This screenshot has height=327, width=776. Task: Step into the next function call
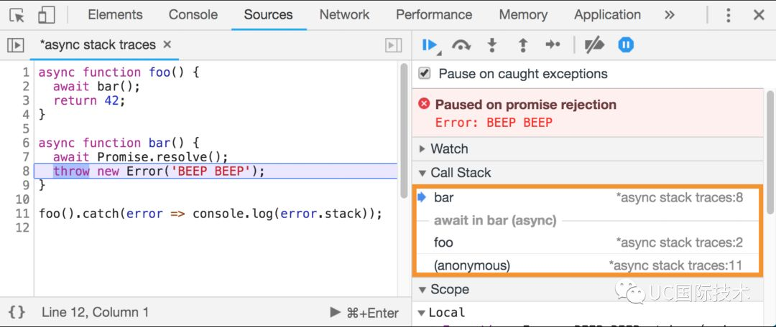[491, 45]
